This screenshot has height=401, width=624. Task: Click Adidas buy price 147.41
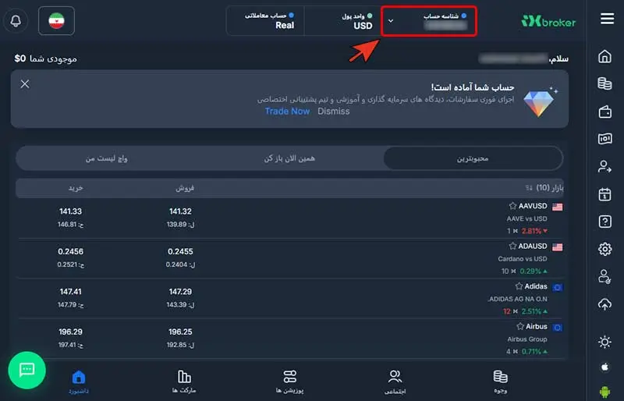(70, 292)
